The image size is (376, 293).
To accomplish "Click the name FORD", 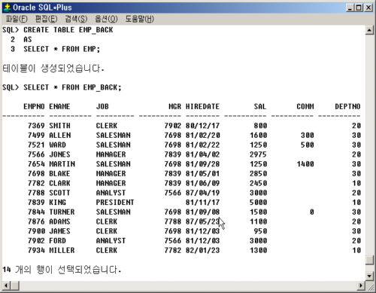I will (x=57, y=241).
